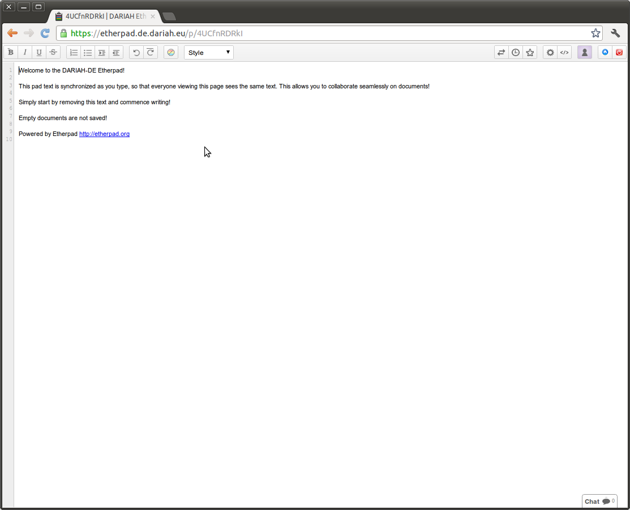Undo the last edit
Viewport: 630px width, 510px height.
[x=136, y=53]
